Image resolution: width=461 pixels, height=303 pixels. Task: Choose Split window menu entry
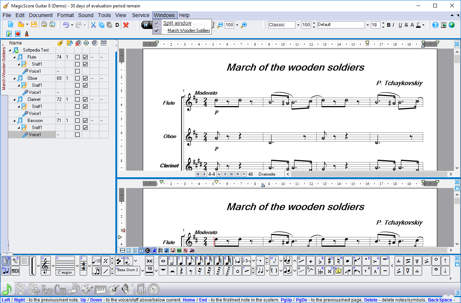(x=177, y=23)
